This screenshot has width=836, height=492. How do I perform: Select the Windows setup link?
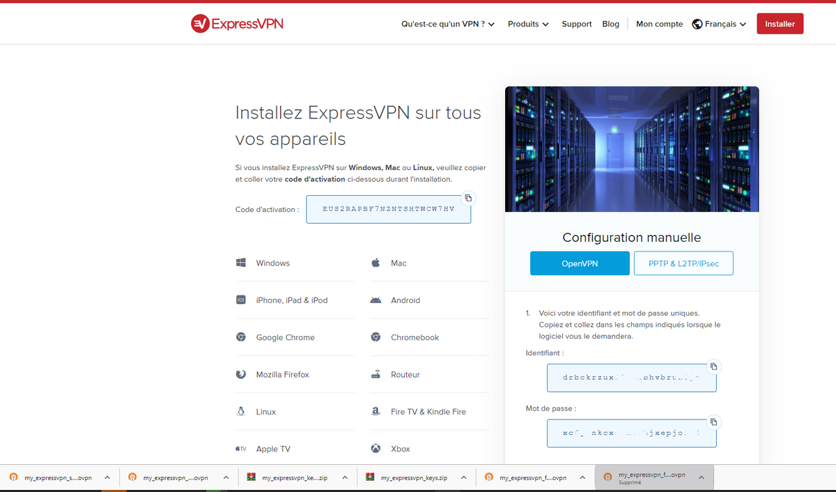[x=272, y=263]
